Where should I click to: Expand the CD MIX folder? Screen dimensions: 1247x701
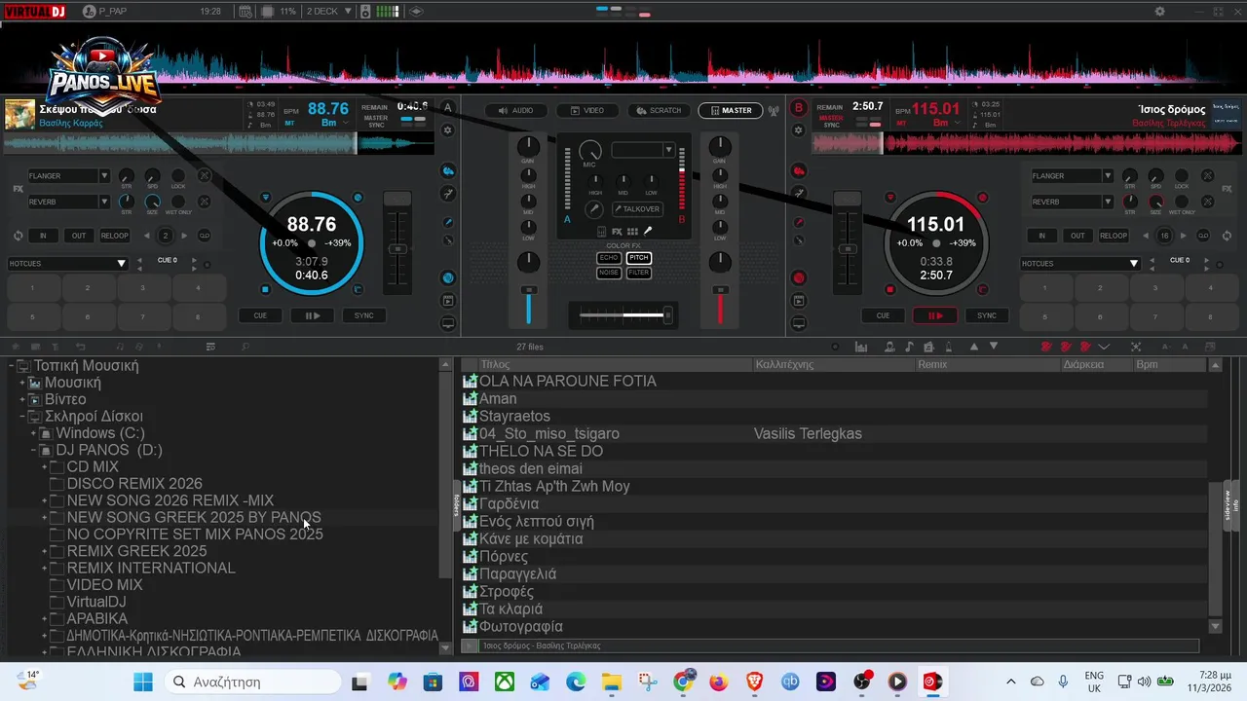pyautogui.click(x=44, y=467)
